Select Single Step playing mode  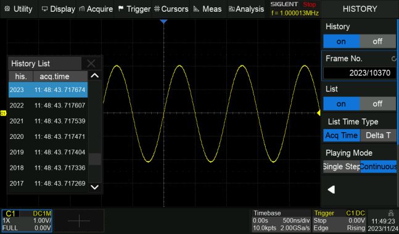tap(342, 167)
